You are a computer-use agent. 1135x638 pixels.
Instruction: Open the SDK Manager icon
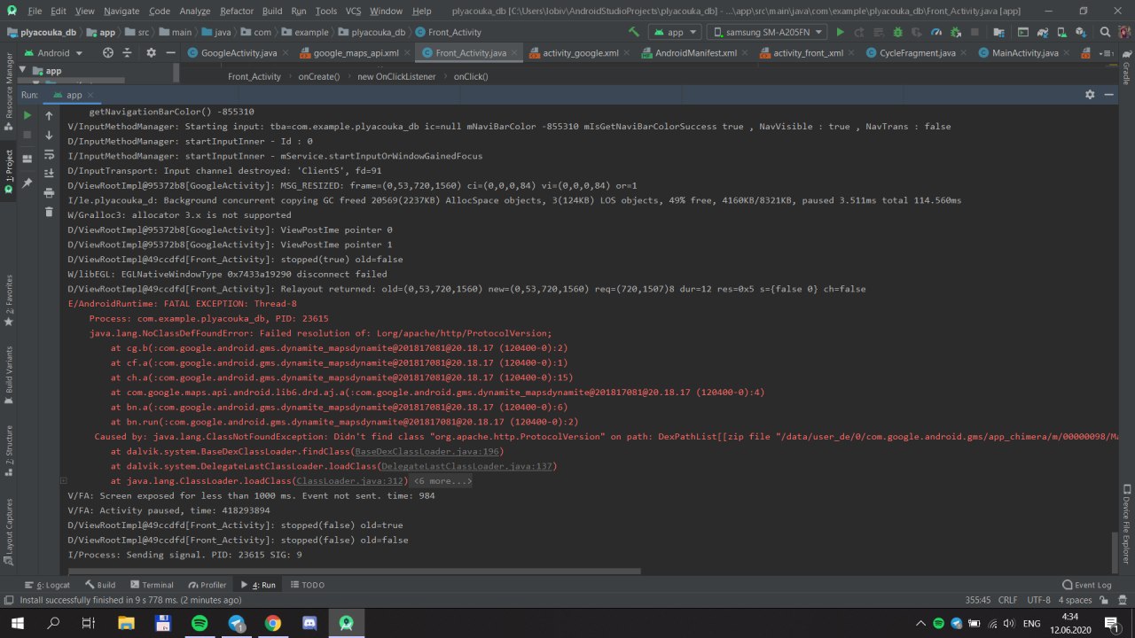[1080, 32]
